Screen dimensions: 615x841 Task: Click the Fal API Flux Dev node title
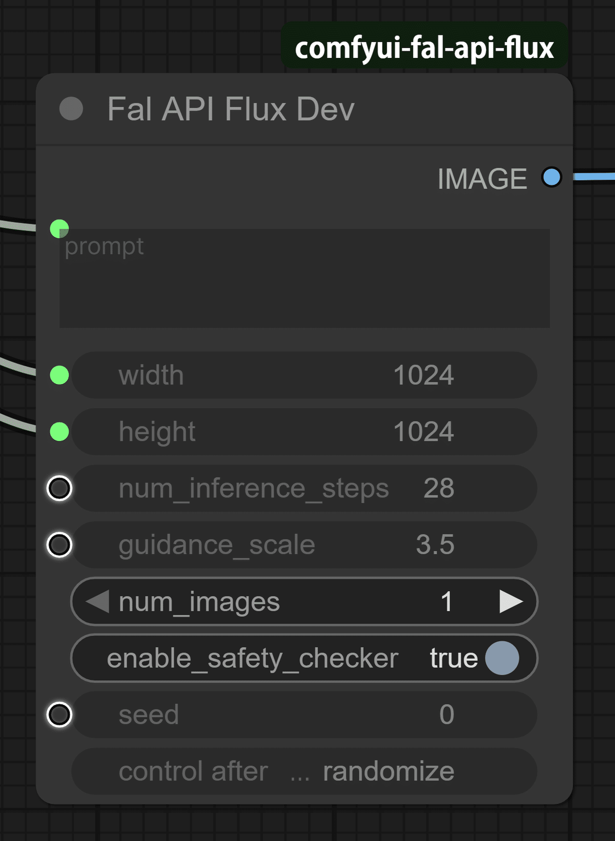(x=231, y=109)
